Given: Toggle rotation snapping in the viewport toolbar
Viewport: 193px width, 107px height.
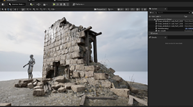Looking at the screenshot, I should tap(36, 9).
